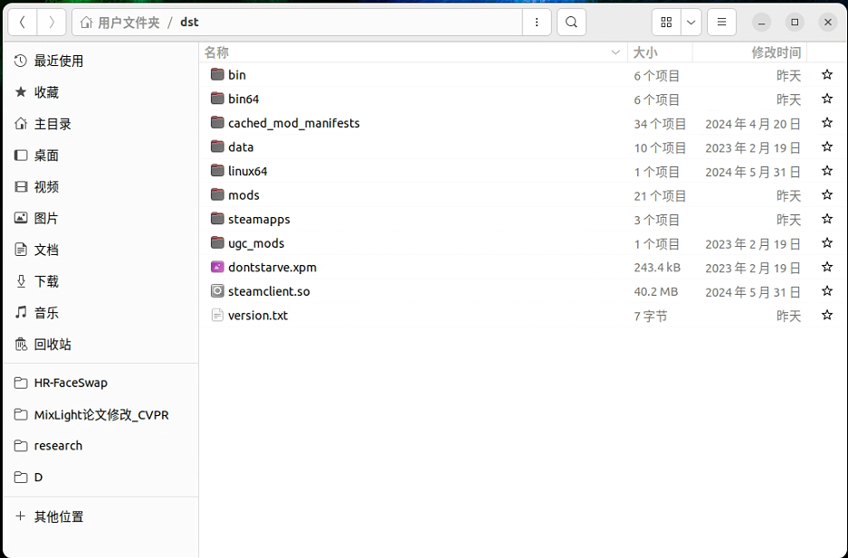848x558 pixels.
Task: Select the linux64 folder icon
Action: point(217,171)
